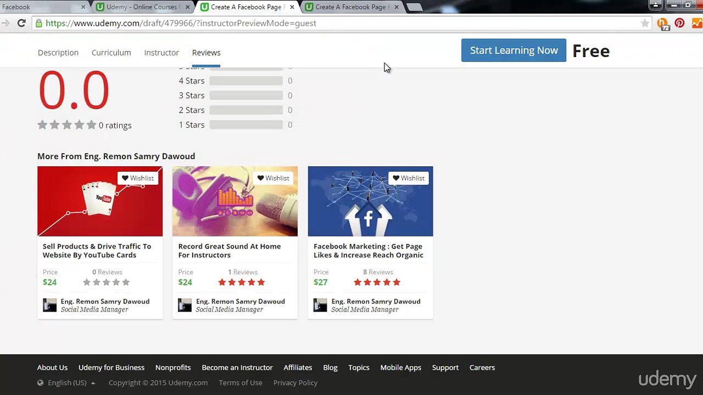Viewport: 703px width, 395px height.
Task: Wishlist the Facebook Marketing course
Action: click(x=409, y=178)
